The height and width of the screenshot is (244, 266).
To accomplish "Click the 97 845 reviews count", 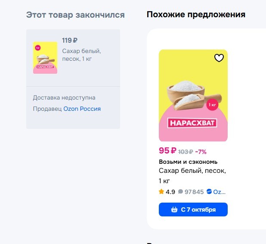I will pyautogui.click(x=194, y=192).
